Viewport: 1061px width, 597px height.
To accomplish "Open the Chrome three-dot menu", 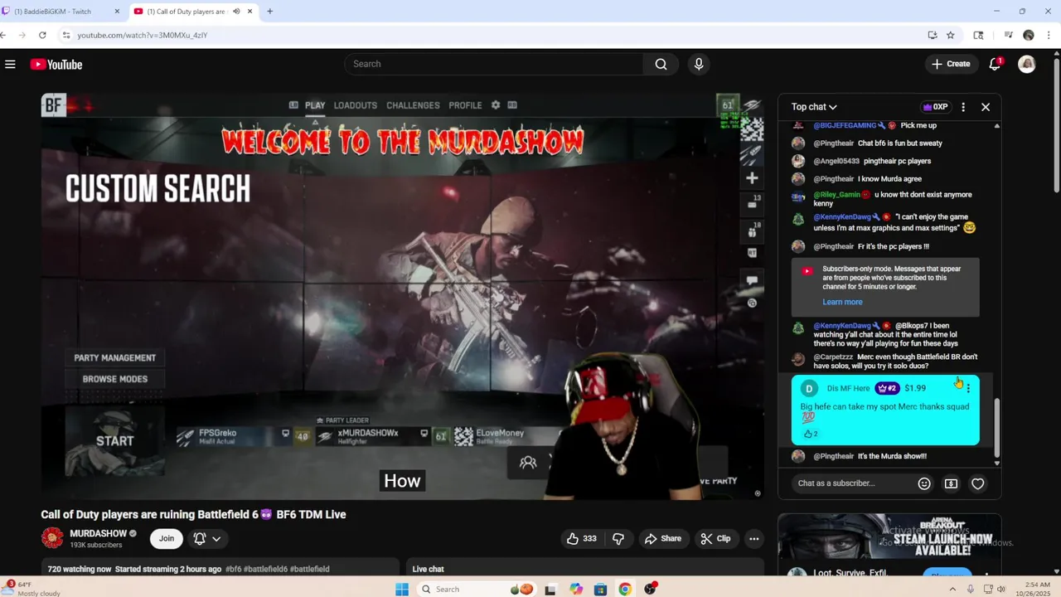I will pyautogui.click(x=1049, y=35).
